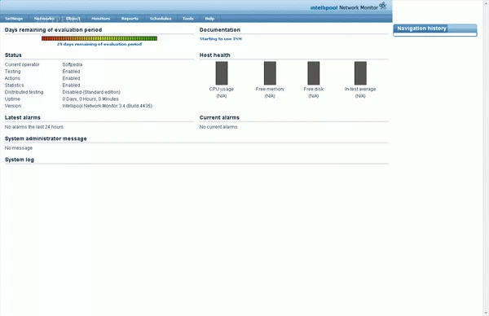The width and height of the screenshot is (489, 316).
Task: Click the Free memory gauge bar
Action: (270, 73)
